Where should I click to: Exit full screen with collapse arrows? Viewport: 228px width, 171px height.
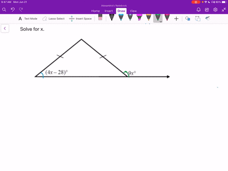[224, 9]
